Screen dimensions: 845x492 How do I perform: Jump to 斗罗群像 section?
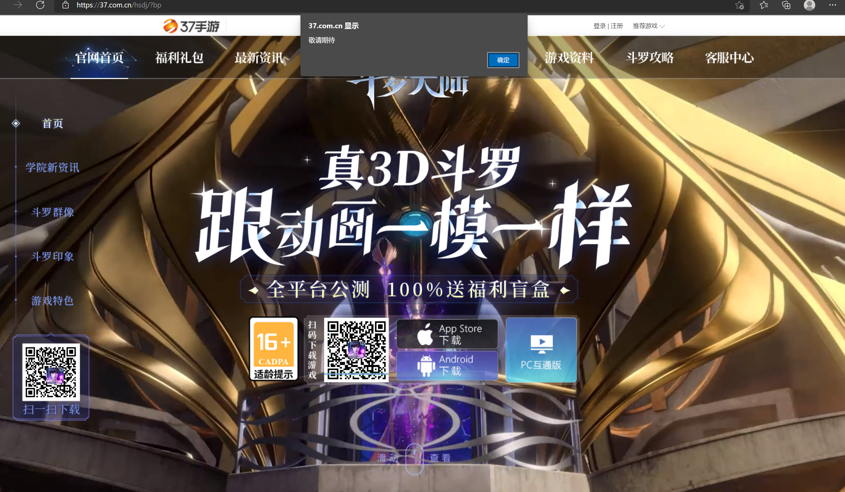coord(52,212)
